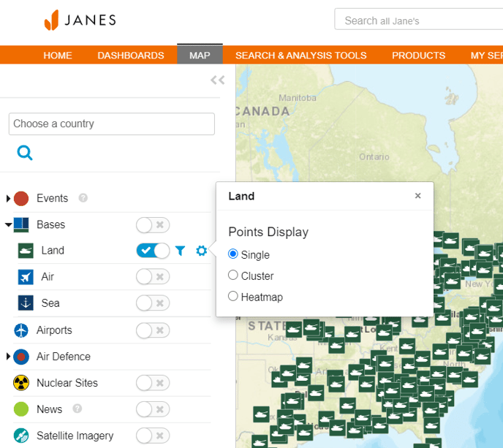The width and height of the screenshot is (503, 448).
Task: Click the Choose a country field
Action: click(x=112, y=124)
